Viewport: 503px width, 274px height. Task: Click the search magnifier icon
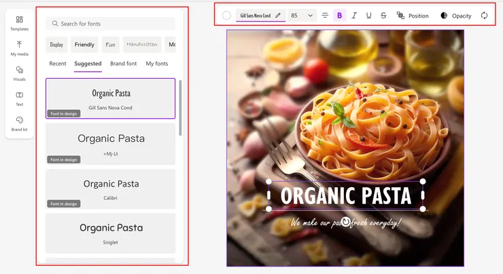tap(55, 23)
